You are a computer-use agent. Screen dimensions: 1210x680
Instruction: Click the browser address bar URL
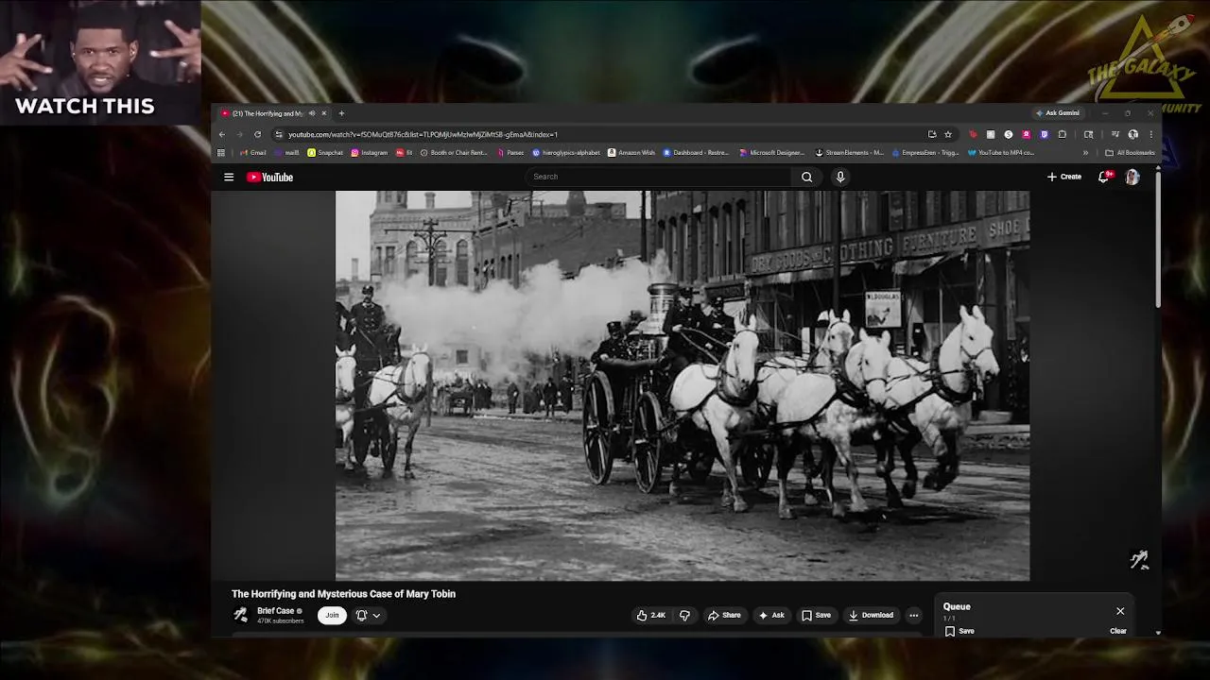(x=423, y=134)
